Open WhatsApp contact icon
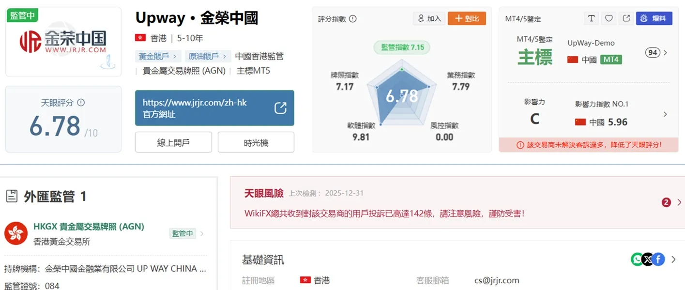The image size is (685, 290). tap(637, 259)
